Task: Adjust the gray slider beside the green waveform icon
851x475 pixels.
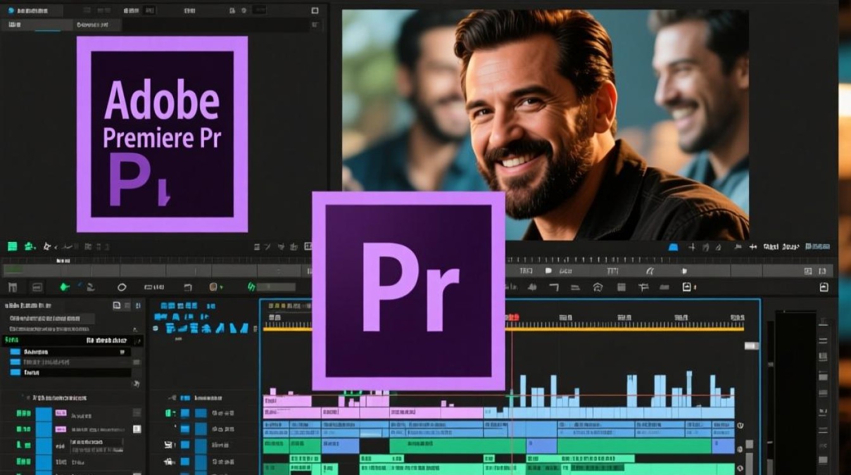Action: point(277,287)
